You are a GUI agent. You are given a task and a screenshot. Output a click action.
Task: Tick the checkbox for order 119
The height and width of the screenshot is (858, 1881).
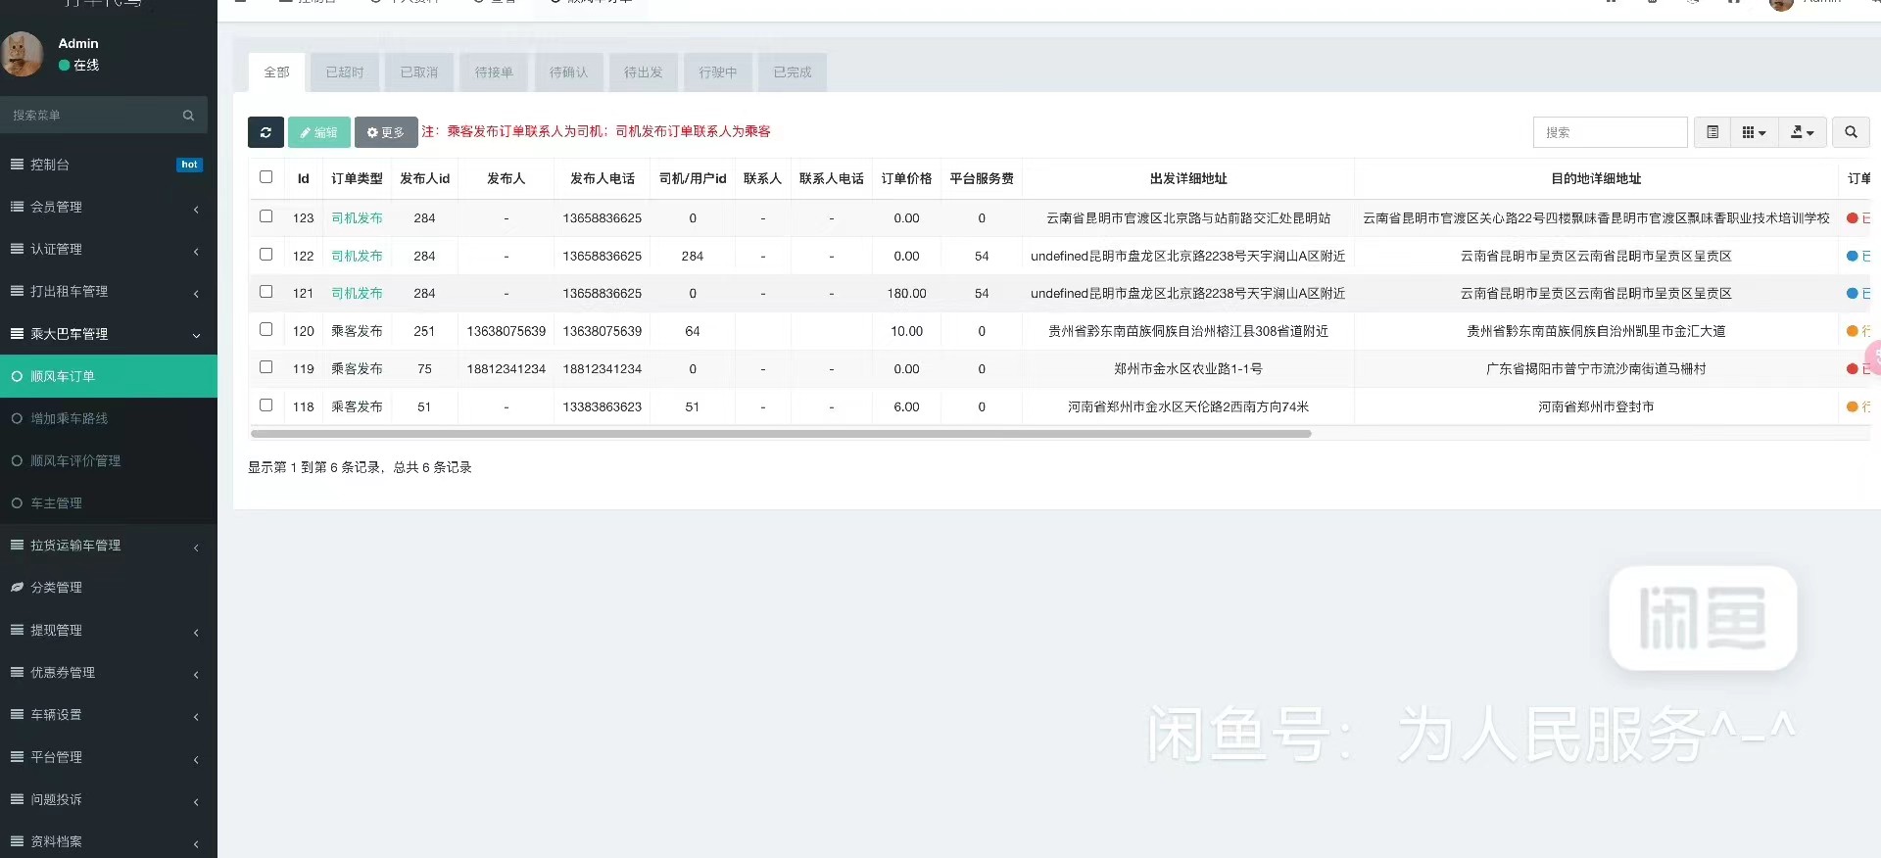(x=265, y=367)
